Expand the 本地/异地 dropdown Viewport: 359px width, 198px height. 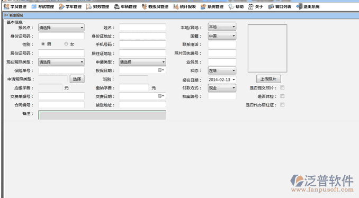click(x=222, y=27)
